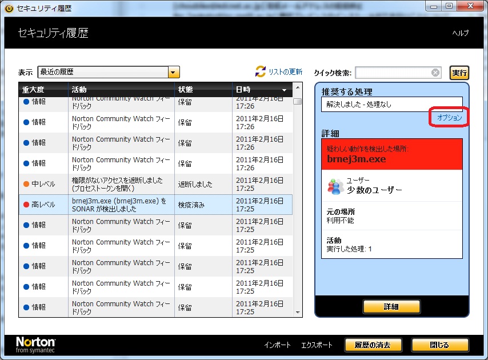Click the Norton from Symantec logo
The image size is (488, 360).
(36, 345)
